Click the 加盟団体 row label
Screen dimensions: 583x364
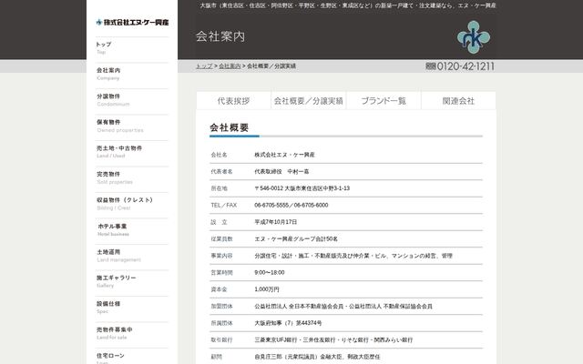(x=221, y=307)
